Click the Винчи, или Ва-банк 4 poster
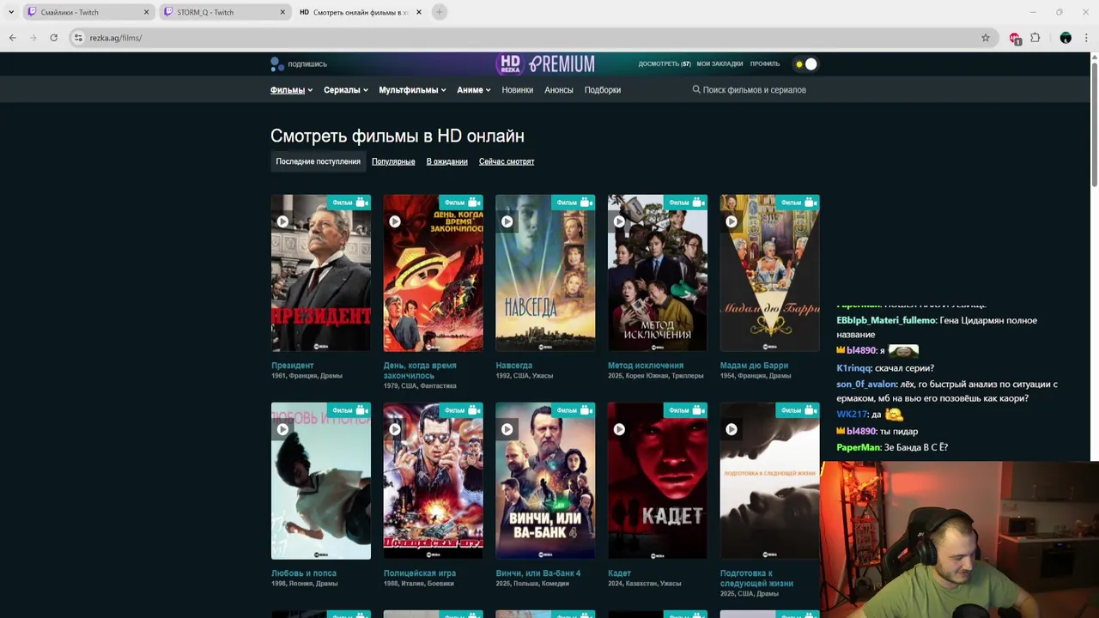The image size is (1099, 618). (545, 481)
